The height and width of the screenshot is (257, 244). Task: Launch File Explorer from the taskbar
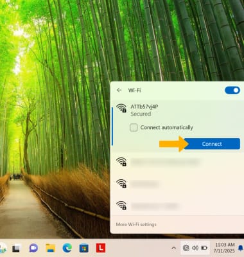51,248
